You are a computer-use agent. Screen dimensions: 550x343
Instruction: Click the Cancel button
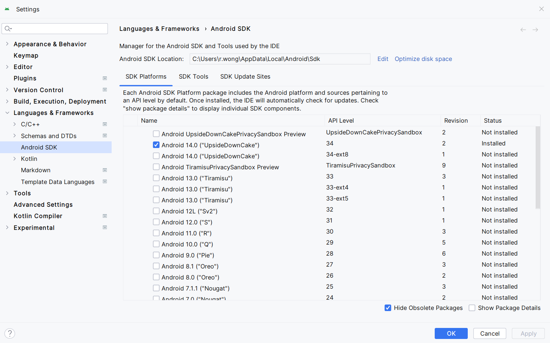[x=490, y=333]
